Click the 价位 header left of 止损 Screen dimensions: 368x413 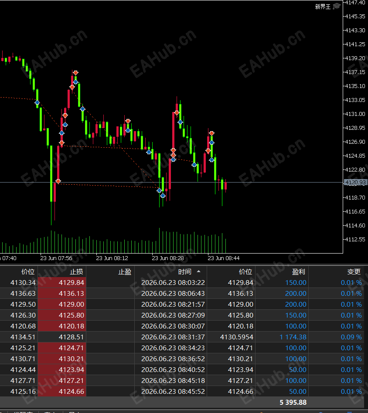point(19,271)
